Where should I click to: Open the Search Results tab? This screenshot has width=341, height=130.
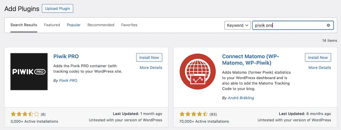click(x=24, y=25)
